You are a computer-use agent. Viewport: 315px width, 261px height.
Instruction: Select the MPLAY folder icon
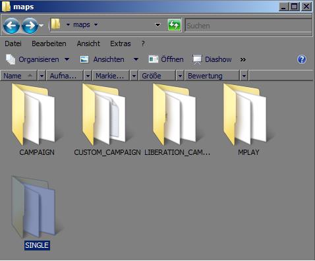pos(245,114)
